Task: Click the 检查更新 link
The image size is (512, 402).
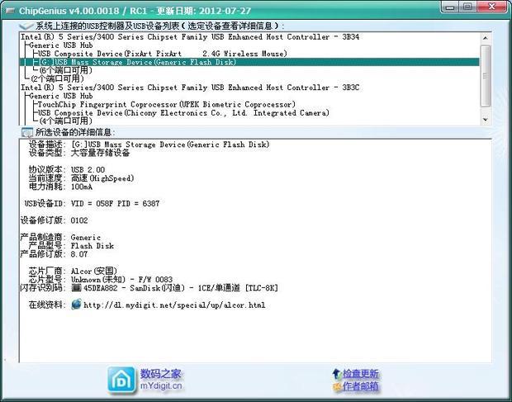Action: [x=360, y=374]
